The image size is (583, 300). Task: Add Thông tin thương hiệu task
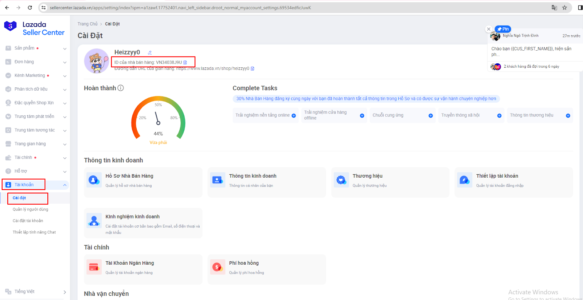[568, 115]
